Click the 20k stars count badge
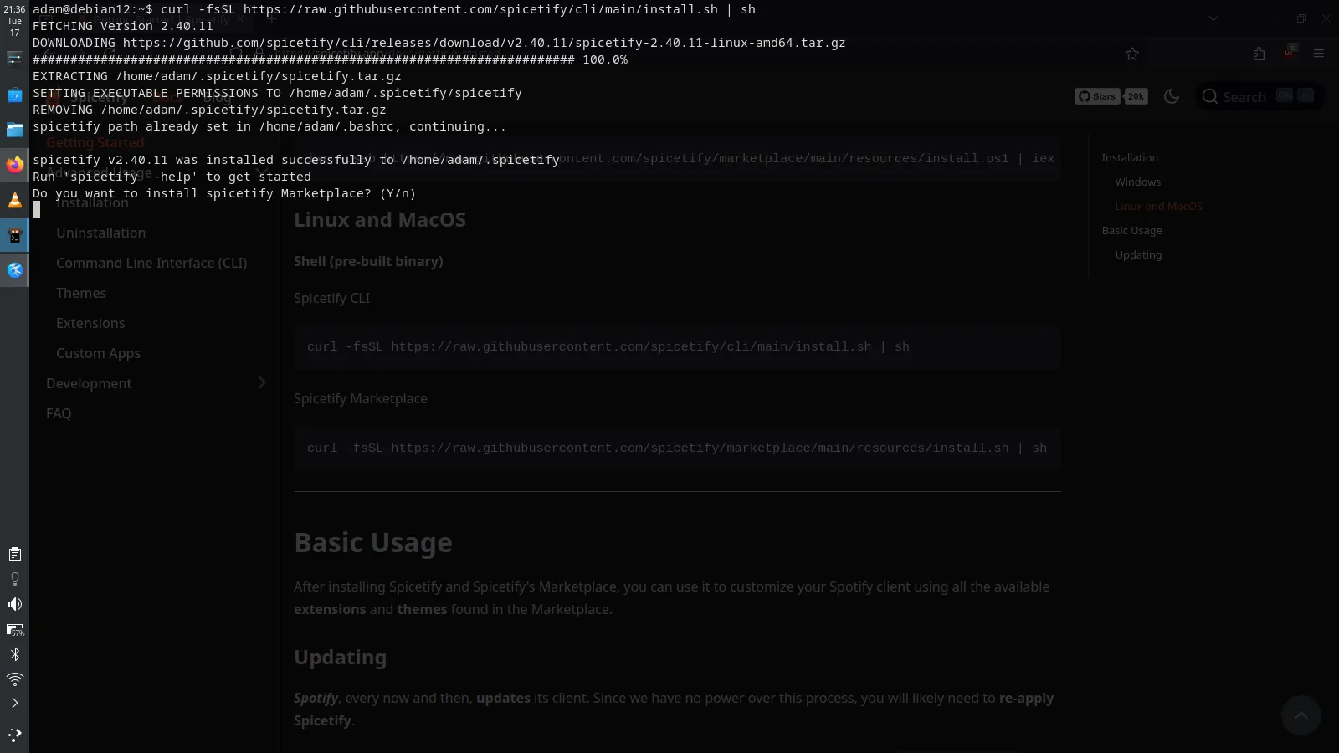 click(1136, 96)
